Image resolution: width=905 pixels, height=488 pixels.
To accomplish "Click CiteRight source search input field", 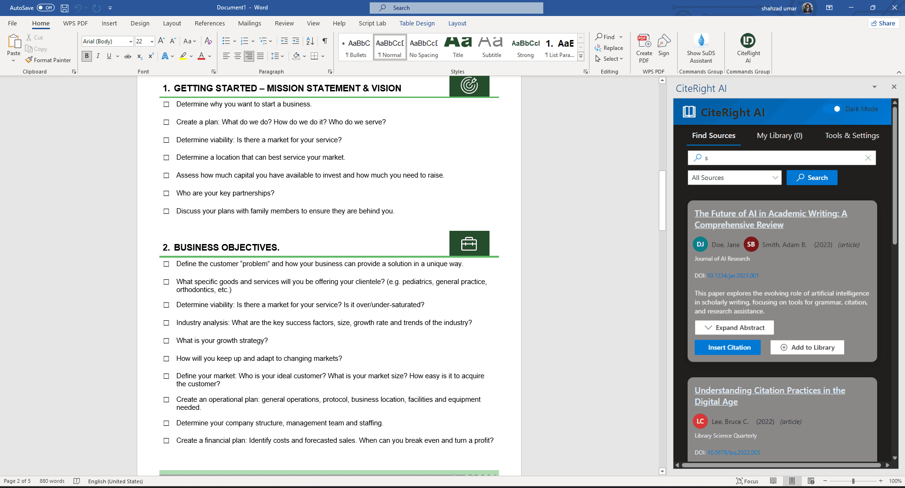I will [x=781, y=158].
